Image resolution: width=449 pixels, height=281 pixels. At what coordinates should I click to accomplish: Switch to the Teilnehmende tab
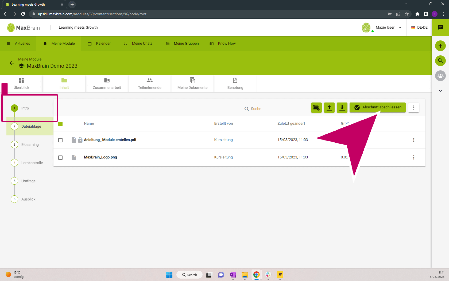tap(150, 84)
